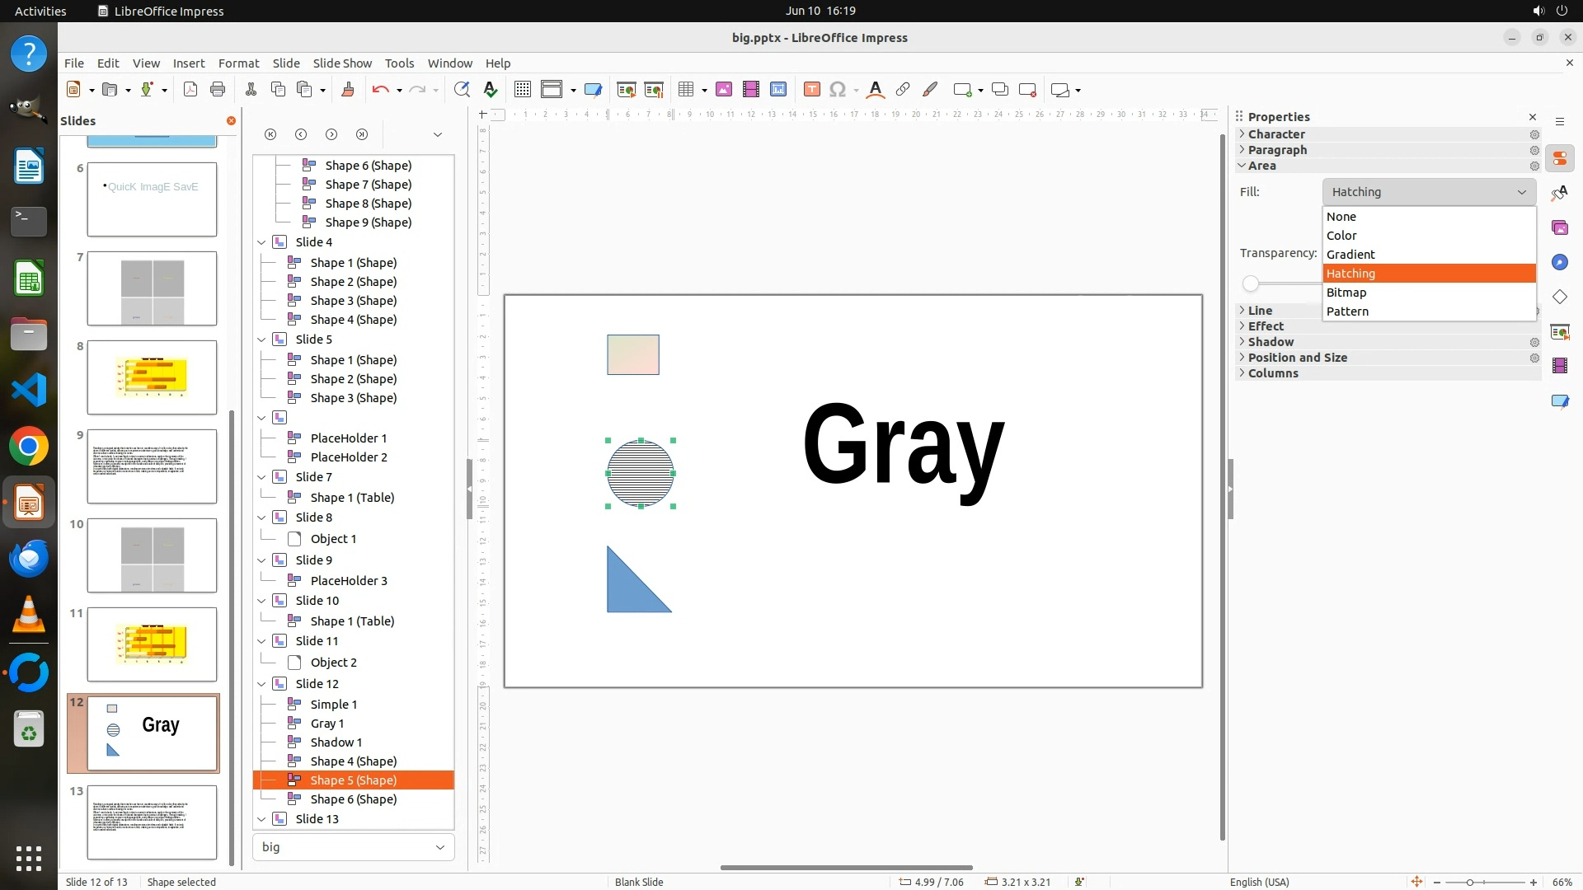
Task: Select Shape 6 (Shape) under Slide 12
Action: tap(353, 799)
